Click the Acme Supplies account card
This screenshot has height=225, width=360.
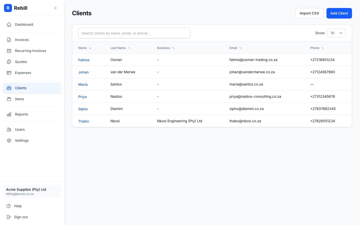pos(32,191)
